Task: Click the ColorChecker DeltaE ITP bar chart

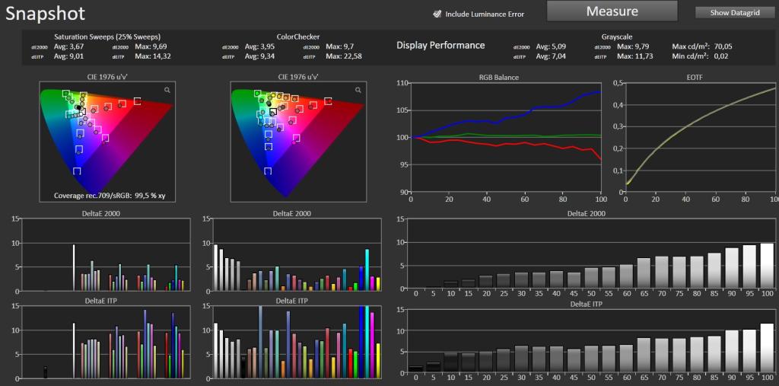Action: [x=297, y=343]
